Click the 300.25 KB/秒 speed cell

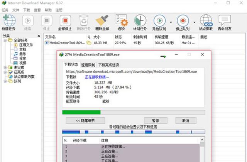click(x=164, y=43)
